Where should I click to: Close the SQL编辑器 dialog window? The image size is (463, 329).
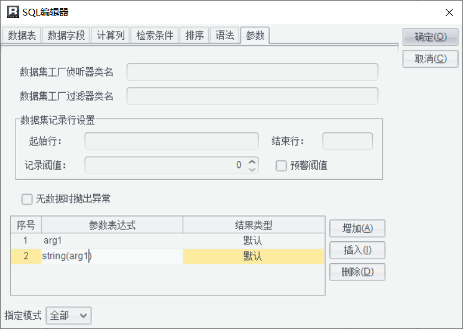pyautogui.click(x=449, y=12)
